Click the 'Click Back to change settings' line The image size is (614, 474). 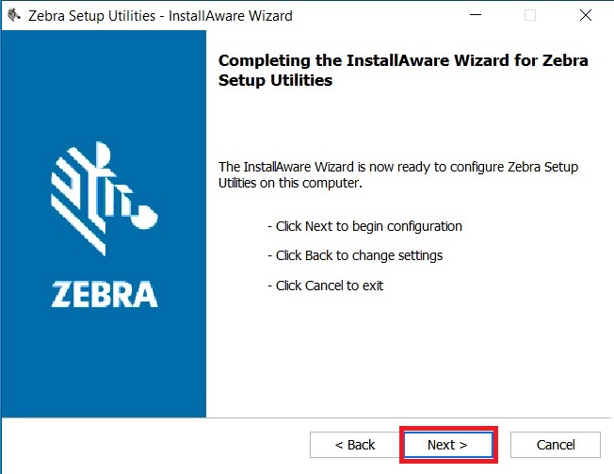point(355,255)
